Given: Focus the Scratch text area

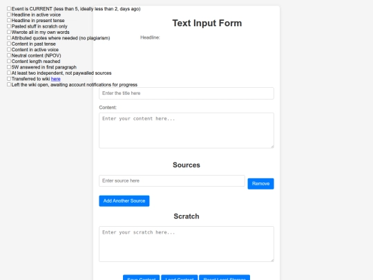Looking at the screenshot, I should coord(186,244).
